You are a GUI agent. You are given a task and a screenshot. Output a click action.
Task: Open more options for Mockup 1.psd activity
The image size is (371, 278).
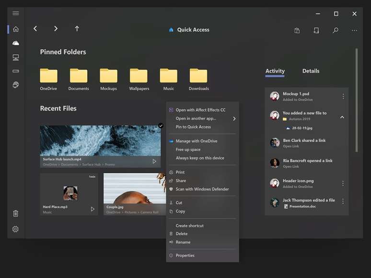point(343,96)
